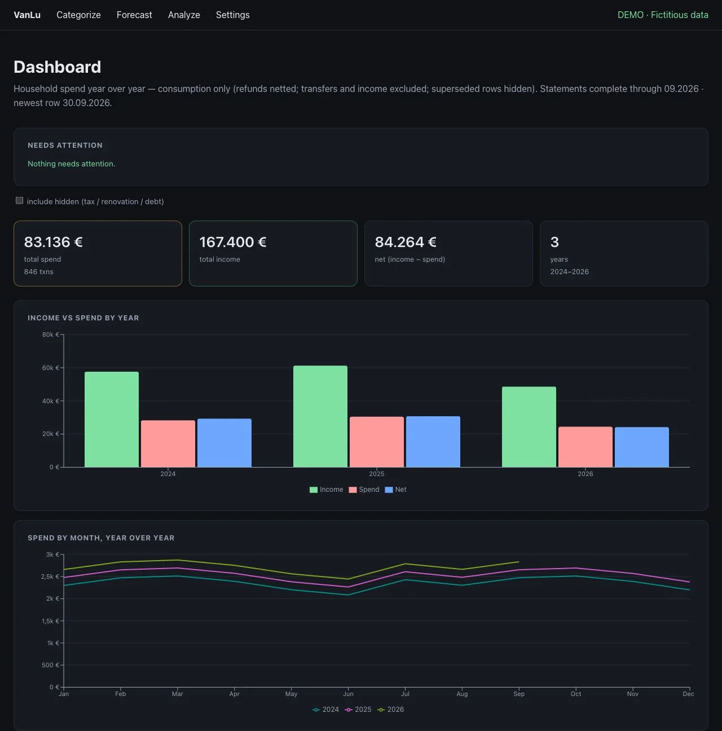Click the 2024 green Income bar
The height and width of the screenshot is (731, 722).
112,419
